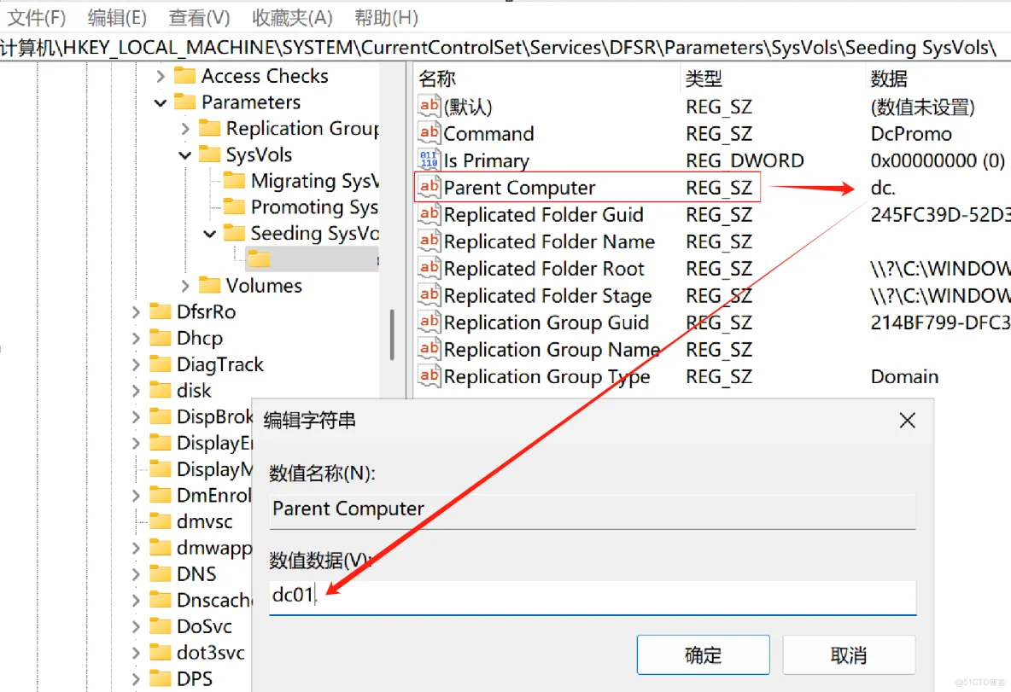Viewport: 1011px width, 692px height.
Task: Expand the Access Checks node
Action: tap(161, 76)
